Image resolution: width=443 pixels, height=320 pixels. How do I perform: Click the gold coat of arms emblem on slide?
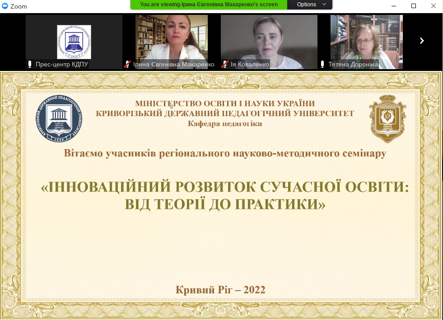point(387,119)
